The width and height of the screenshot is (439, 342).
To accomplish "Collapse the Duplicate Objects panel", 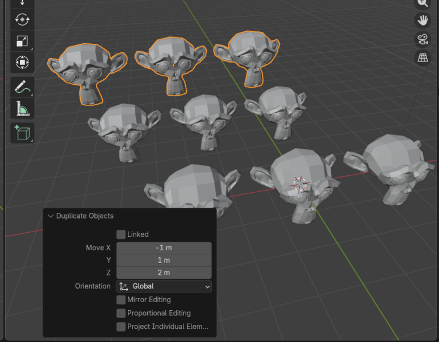I will coord(51,216).
